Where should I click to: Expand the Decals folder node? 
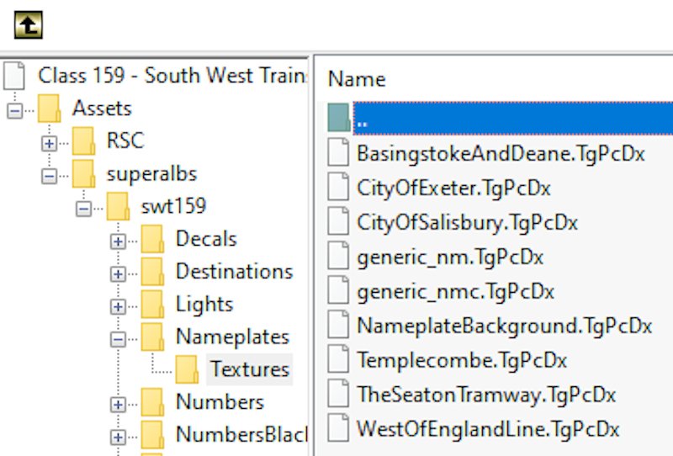(118, 241)
